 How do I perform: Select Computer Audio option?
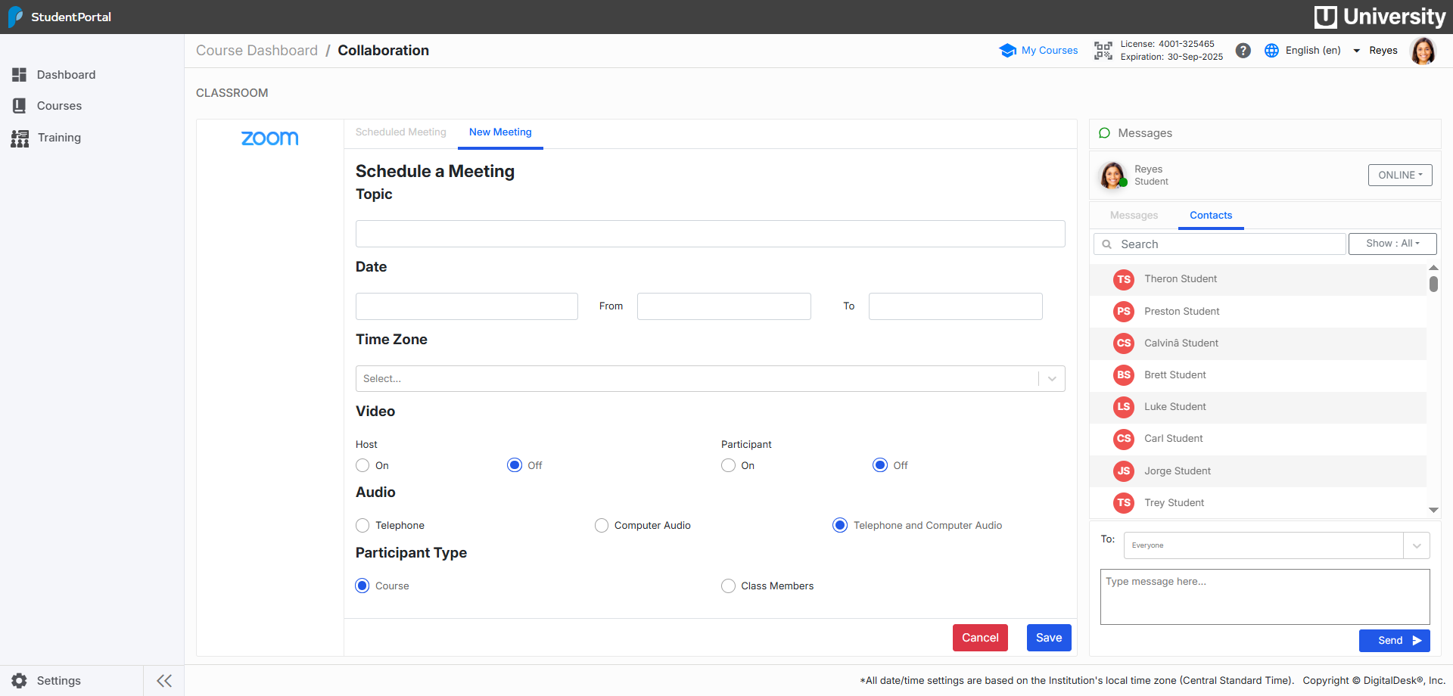(x=601, y=525)
